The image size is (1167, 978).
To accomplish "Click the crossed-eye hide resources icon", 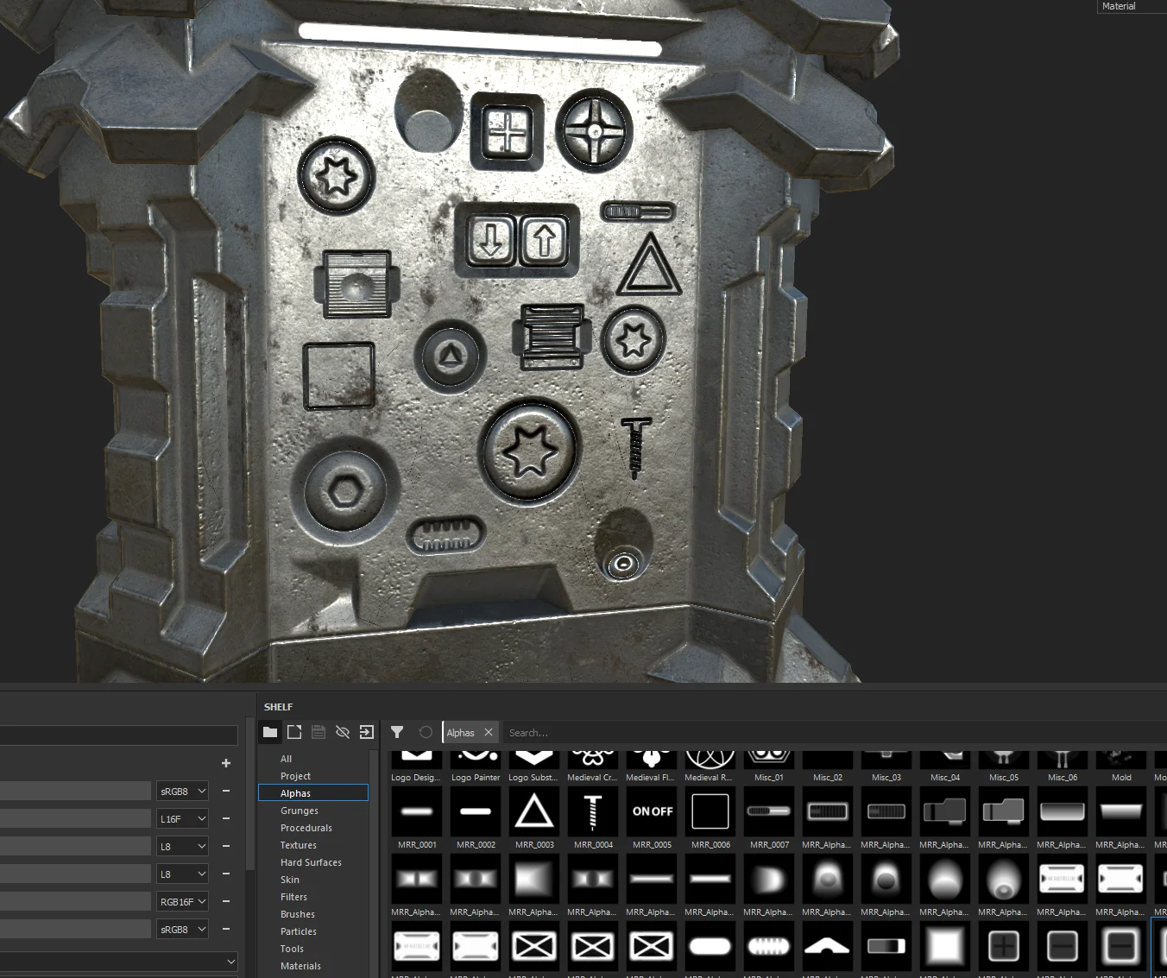I will tap(343, 732).
